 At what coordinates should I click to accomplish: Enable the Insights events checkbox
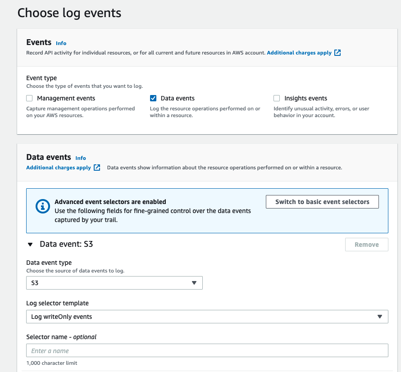[x=277, y=98]
